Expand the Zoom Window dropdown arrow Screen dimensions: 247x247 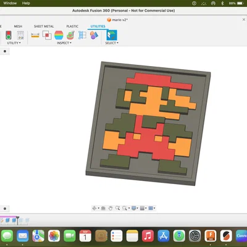[129, 208]
